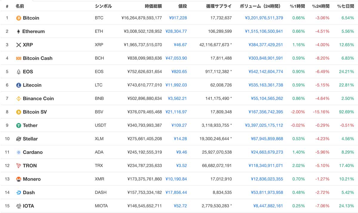Screen dimensions: 358x213
Task: Click Monero price ¥10,190.84
Action: click(176, 179)
